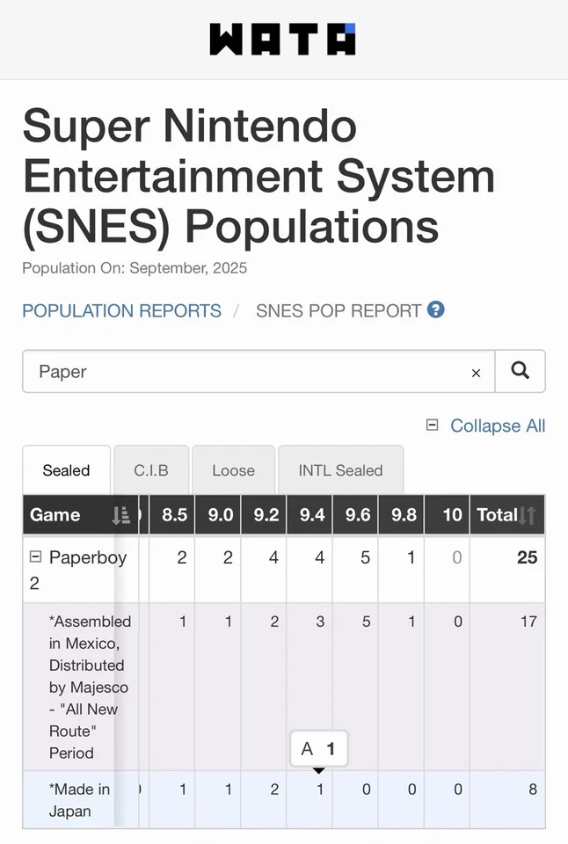Click the Collapse All minus icon

[432, 425]
